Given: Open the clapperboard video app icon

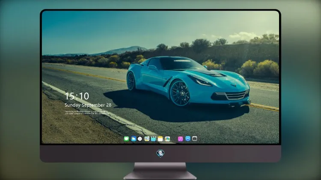Looking at the screenshot, I should [153, 139].
